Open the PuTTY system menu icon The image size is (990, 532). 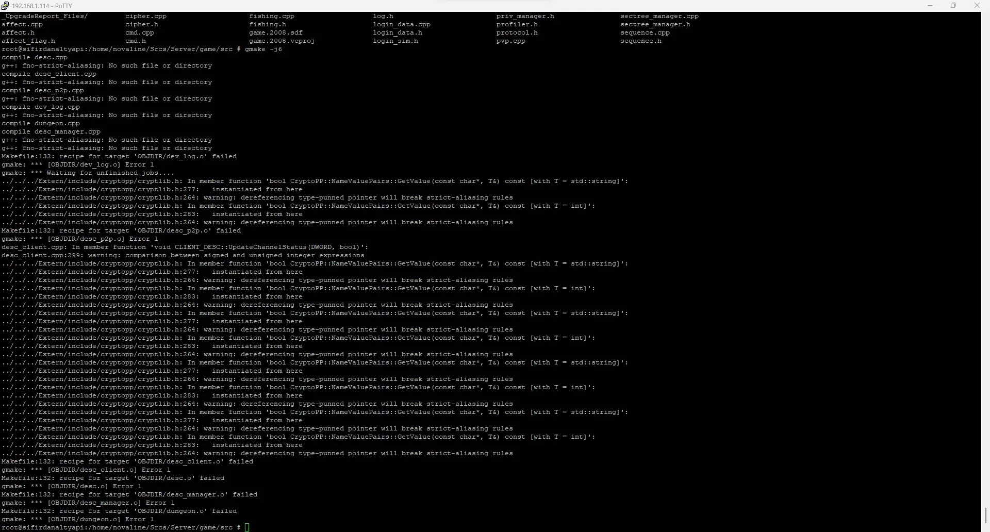[x=5, y=6]
